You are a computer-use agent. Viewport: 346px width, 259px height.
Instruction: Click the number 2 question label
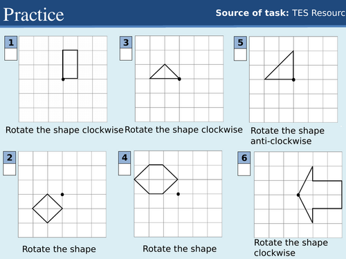[10, 157]
